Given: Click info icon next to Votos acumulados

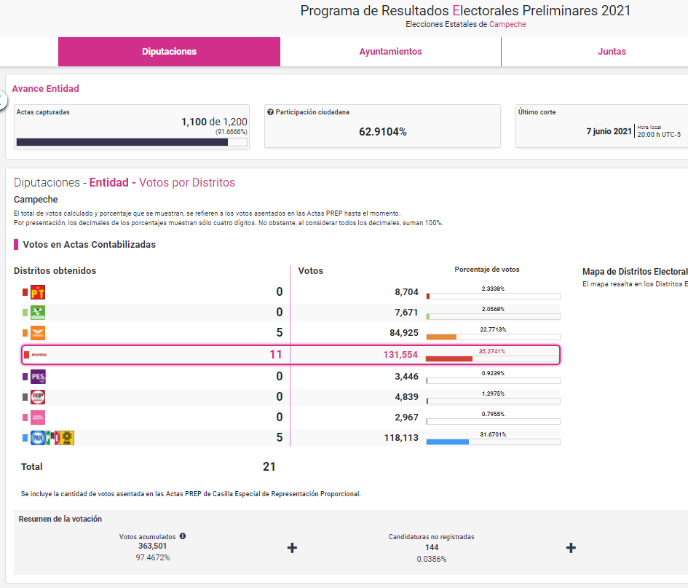Looking at the screenshot, I should click(183, 536).
